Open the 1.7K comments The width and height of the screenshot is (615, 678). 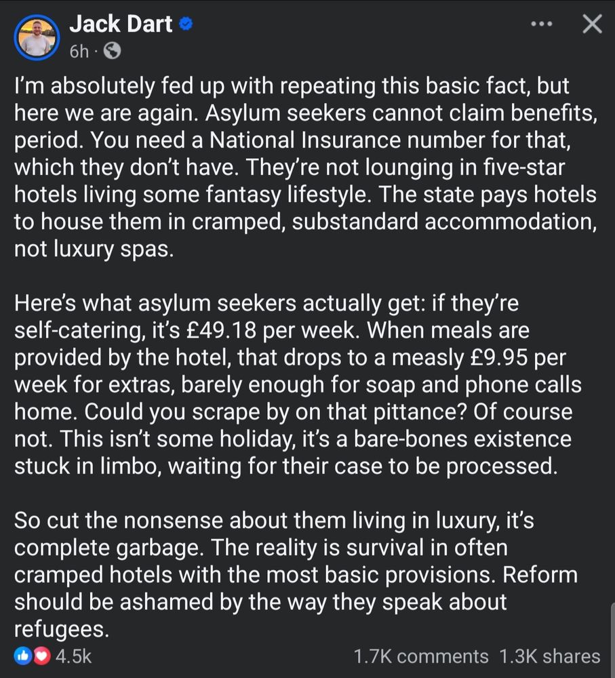click(x=421, y=656)
